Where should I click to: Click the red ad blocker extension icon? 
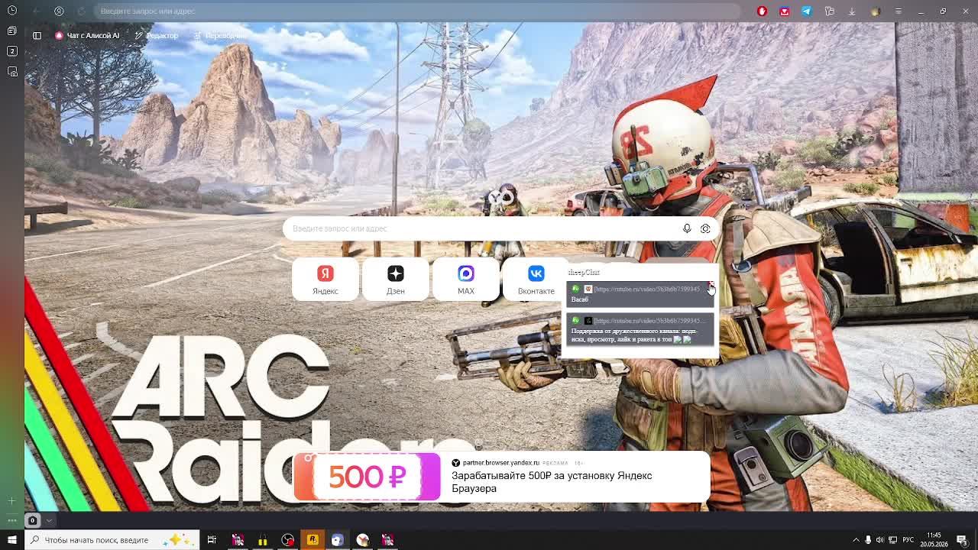coord(762,11)
